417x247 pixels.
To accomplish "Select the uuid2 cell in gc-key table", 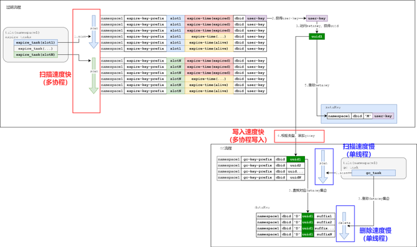I will point(296,165).
